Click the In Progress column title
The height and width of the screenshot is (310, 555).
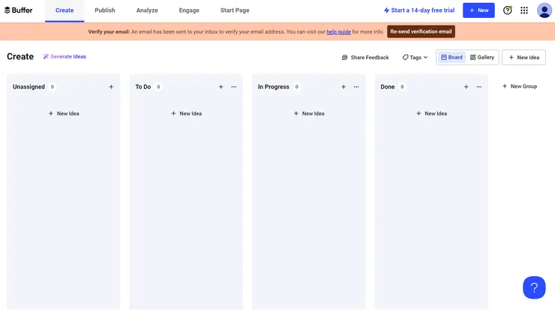(273, 87)
